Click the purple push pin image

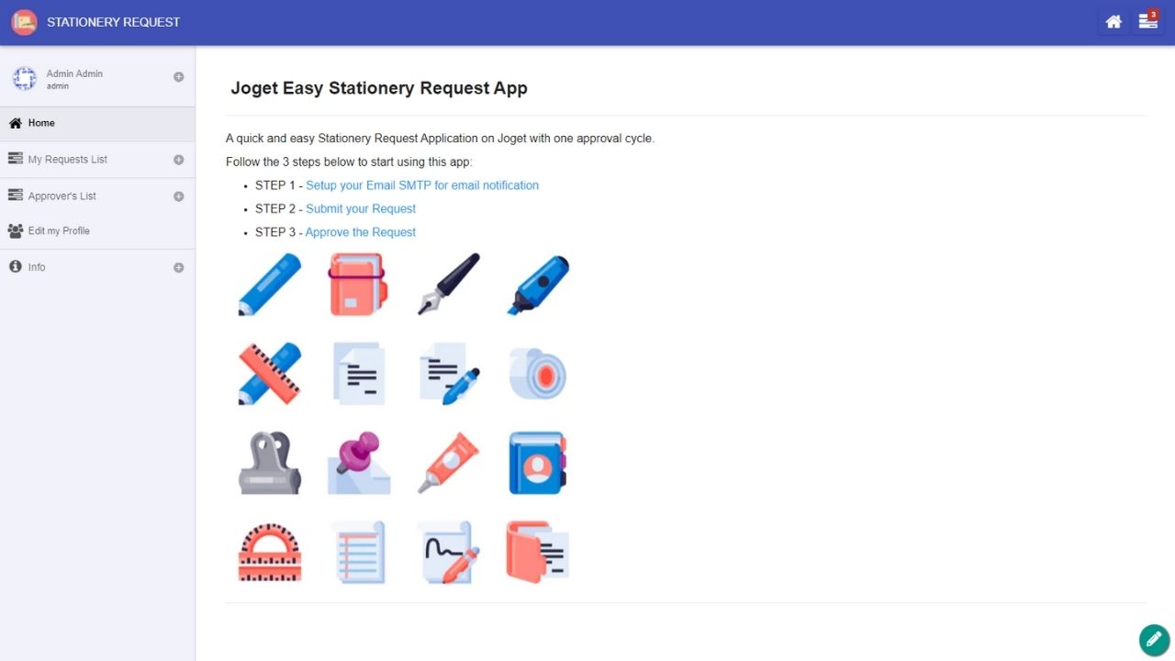359,463
